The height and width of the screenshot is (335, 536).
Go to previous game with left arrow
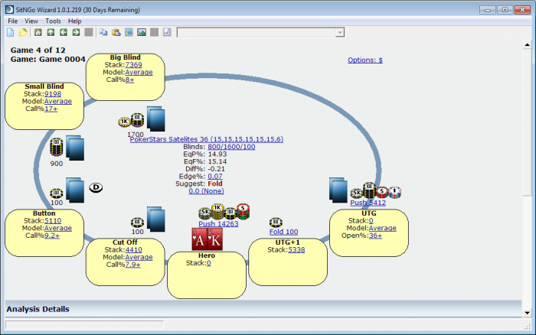[64, 32]
